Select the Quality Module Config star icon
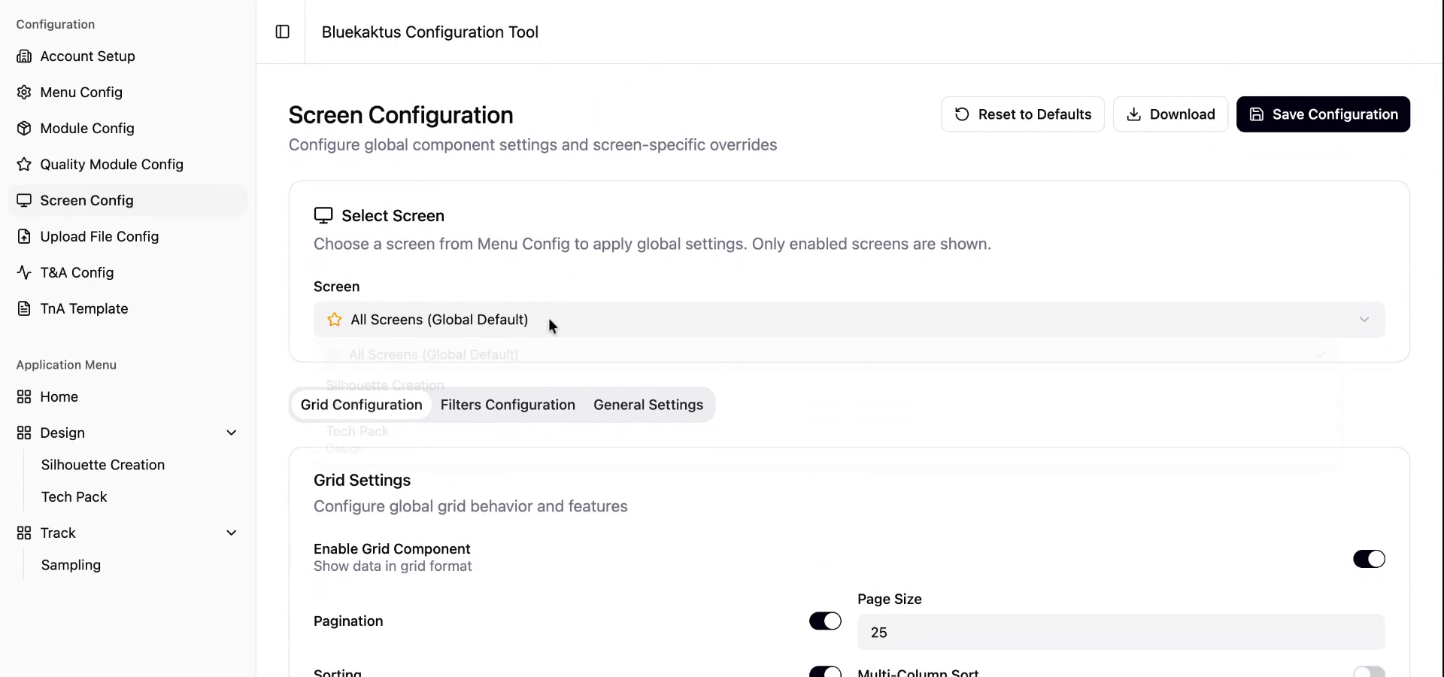Screen dimensions: 1444x677 pos(25,164)
